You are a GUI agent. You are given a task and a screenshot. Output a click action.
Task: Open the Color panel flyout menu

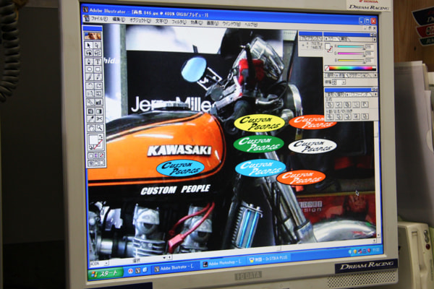(375, 40)
